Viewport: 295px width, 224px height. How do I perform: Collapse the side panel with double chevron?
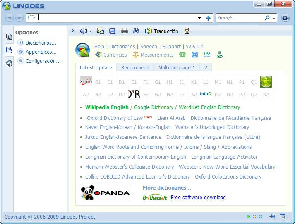73,31
